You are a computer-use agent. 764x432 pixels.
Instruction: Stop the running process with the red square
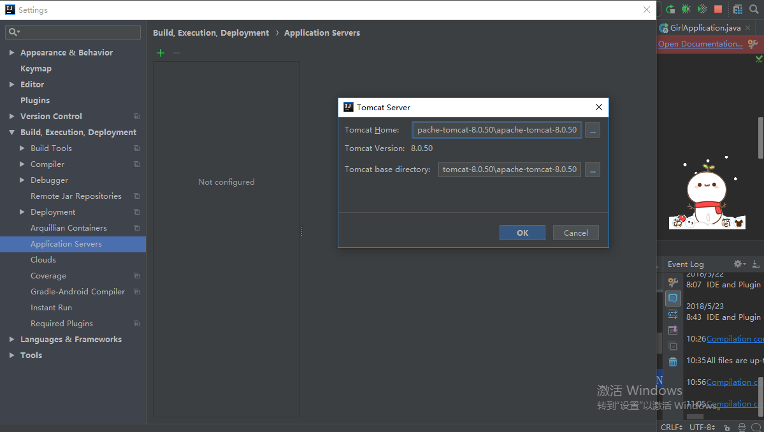click(718, 10)
